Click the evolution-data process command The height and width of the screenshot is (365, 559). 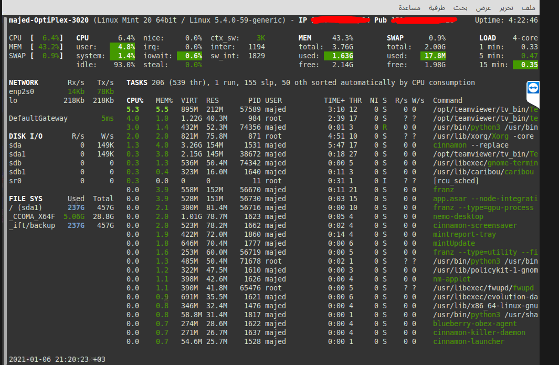[x=486, y=297]
